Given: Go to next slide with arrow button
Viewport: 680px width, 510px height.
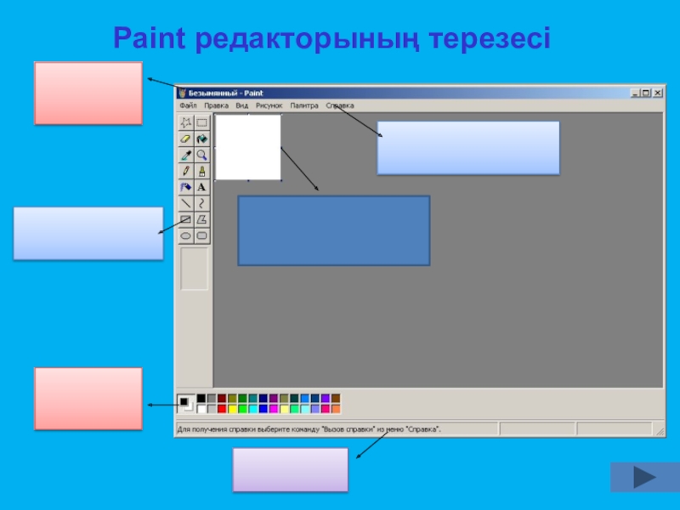Looking at the screenshot, I should click(645, 477).
